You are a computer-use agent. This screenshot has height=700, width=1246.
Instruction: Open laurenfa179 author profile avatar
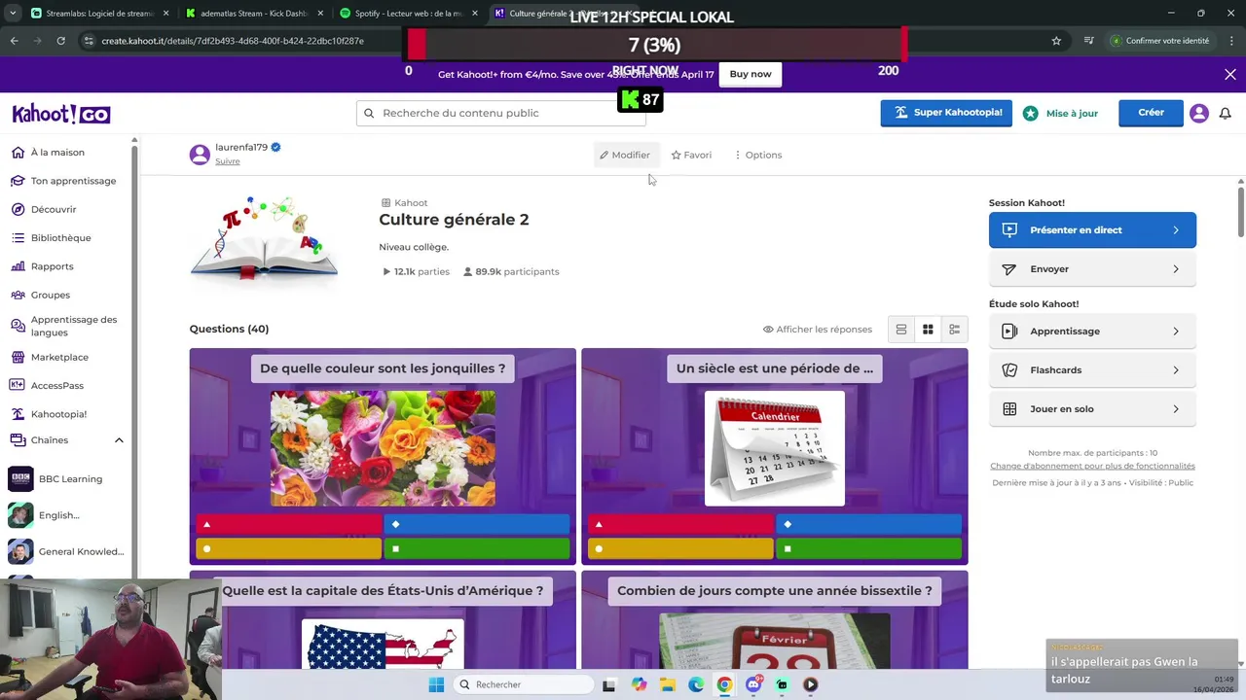point(200,154)
